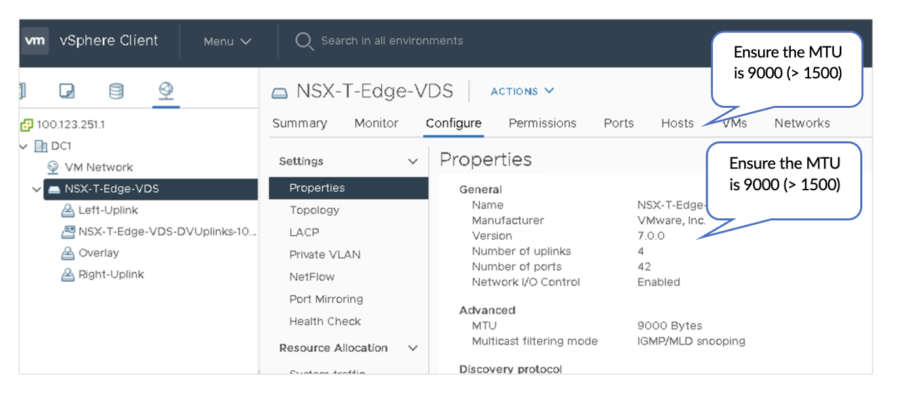Click the Left-Uplink port group icon

(67, 210)
